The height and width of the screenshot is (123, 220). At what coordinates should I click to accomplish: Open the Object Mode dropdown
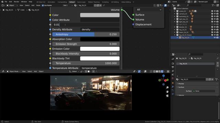[13, 71]
